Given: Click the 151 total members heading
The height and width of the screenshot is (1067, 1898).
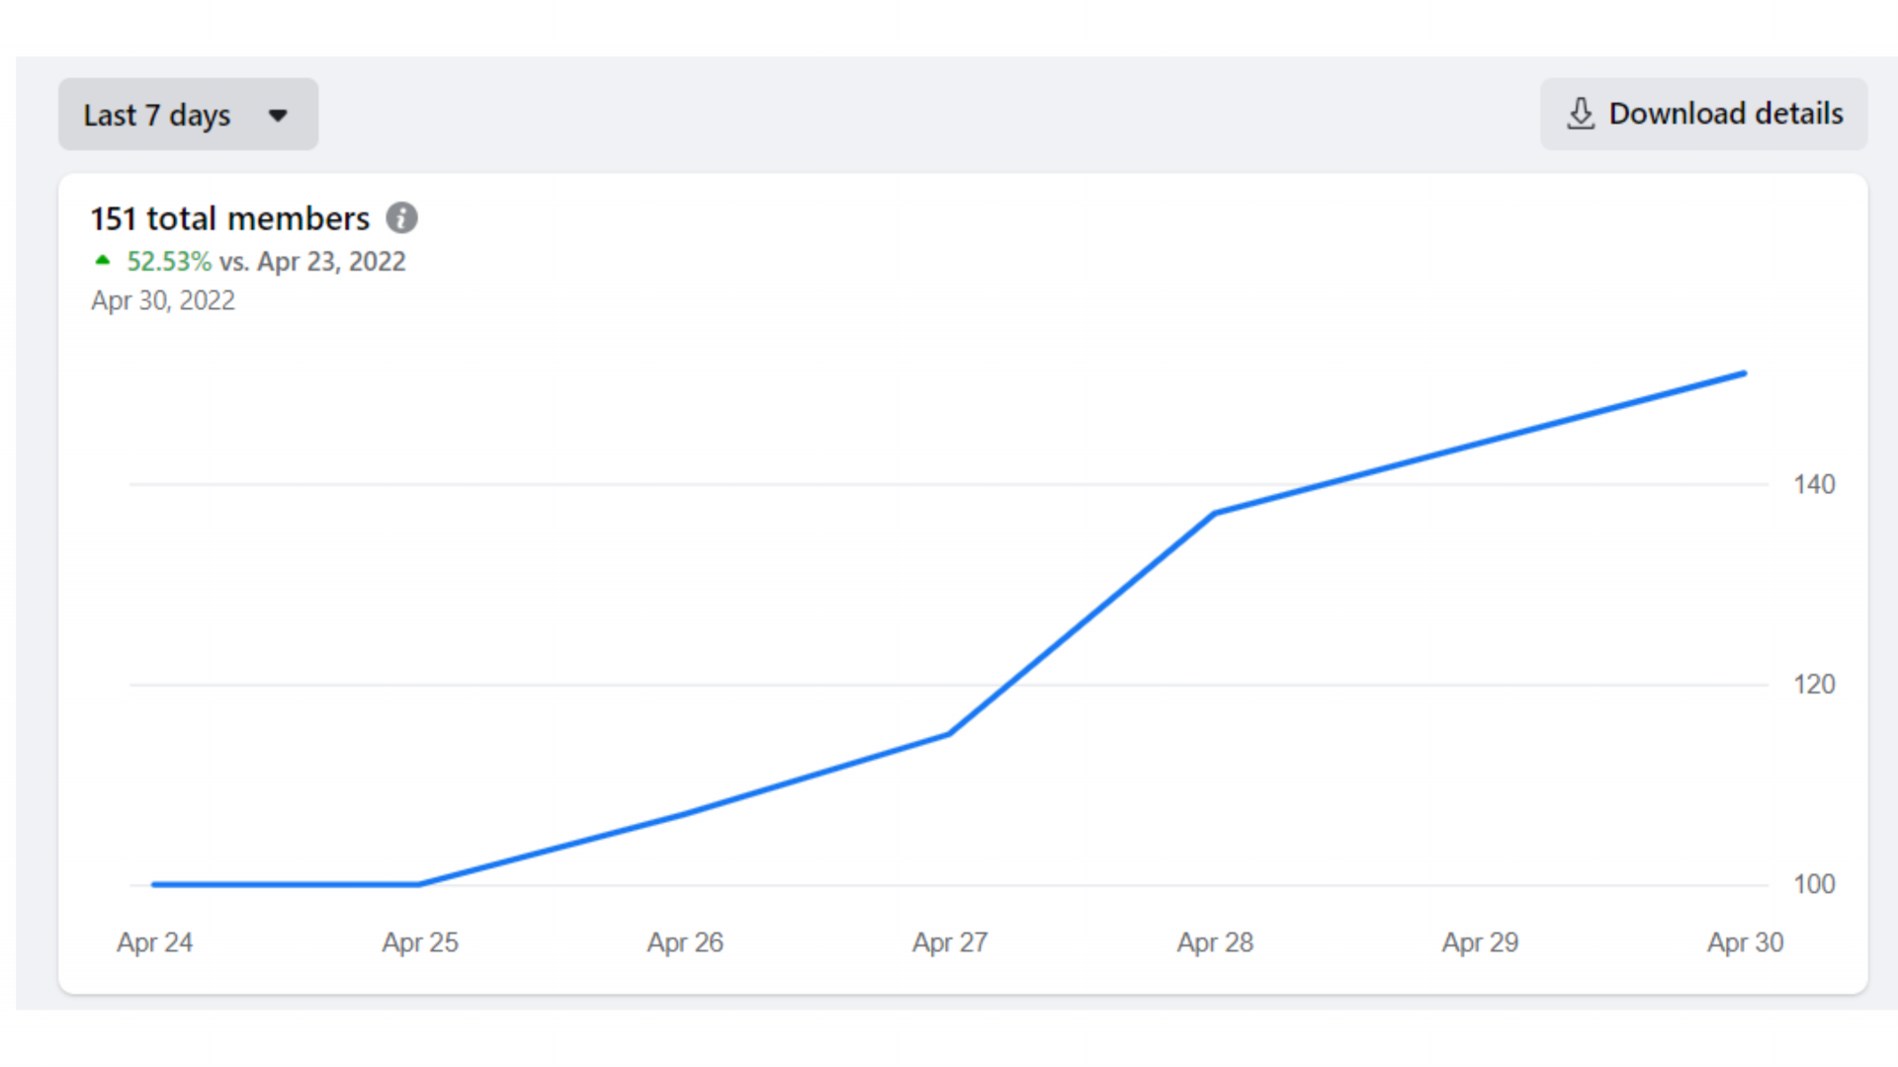Looking at the screenshot, I should point(229,218).
